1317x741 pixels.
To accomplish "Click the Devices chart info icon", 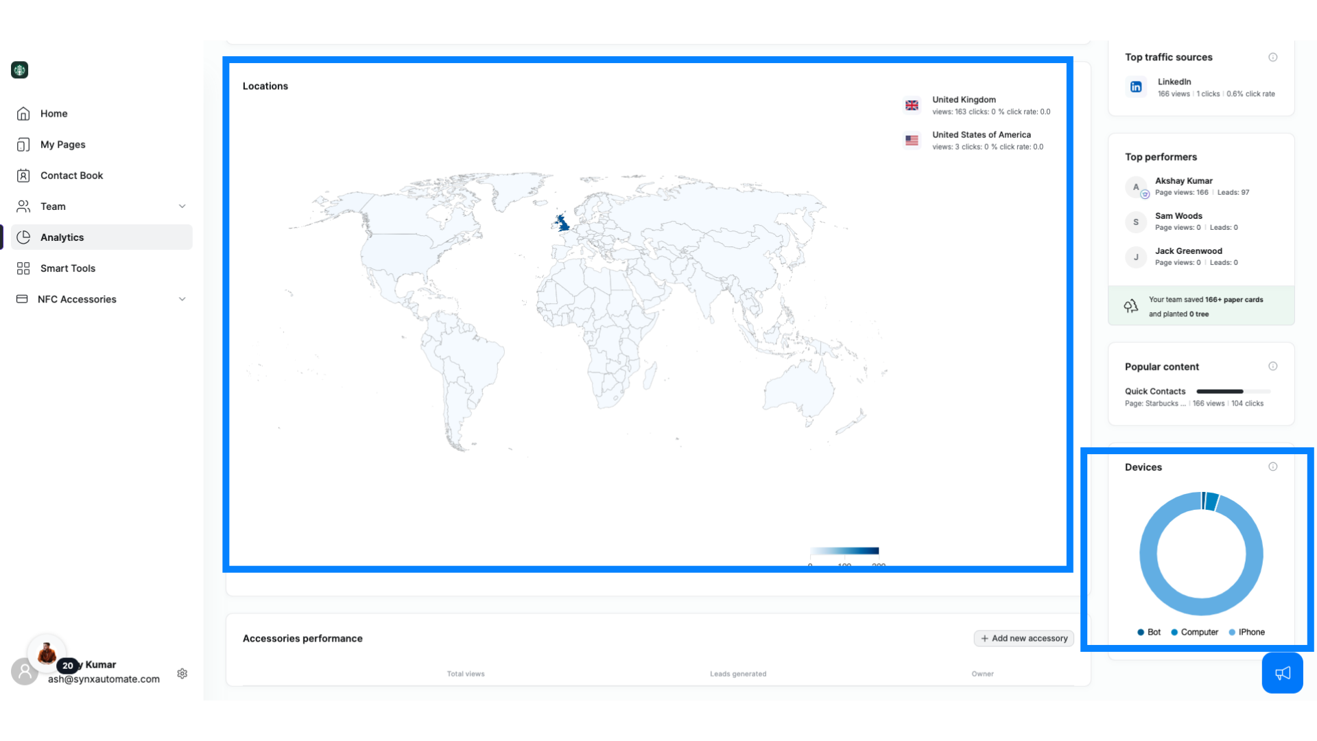I will point(1272,467).
